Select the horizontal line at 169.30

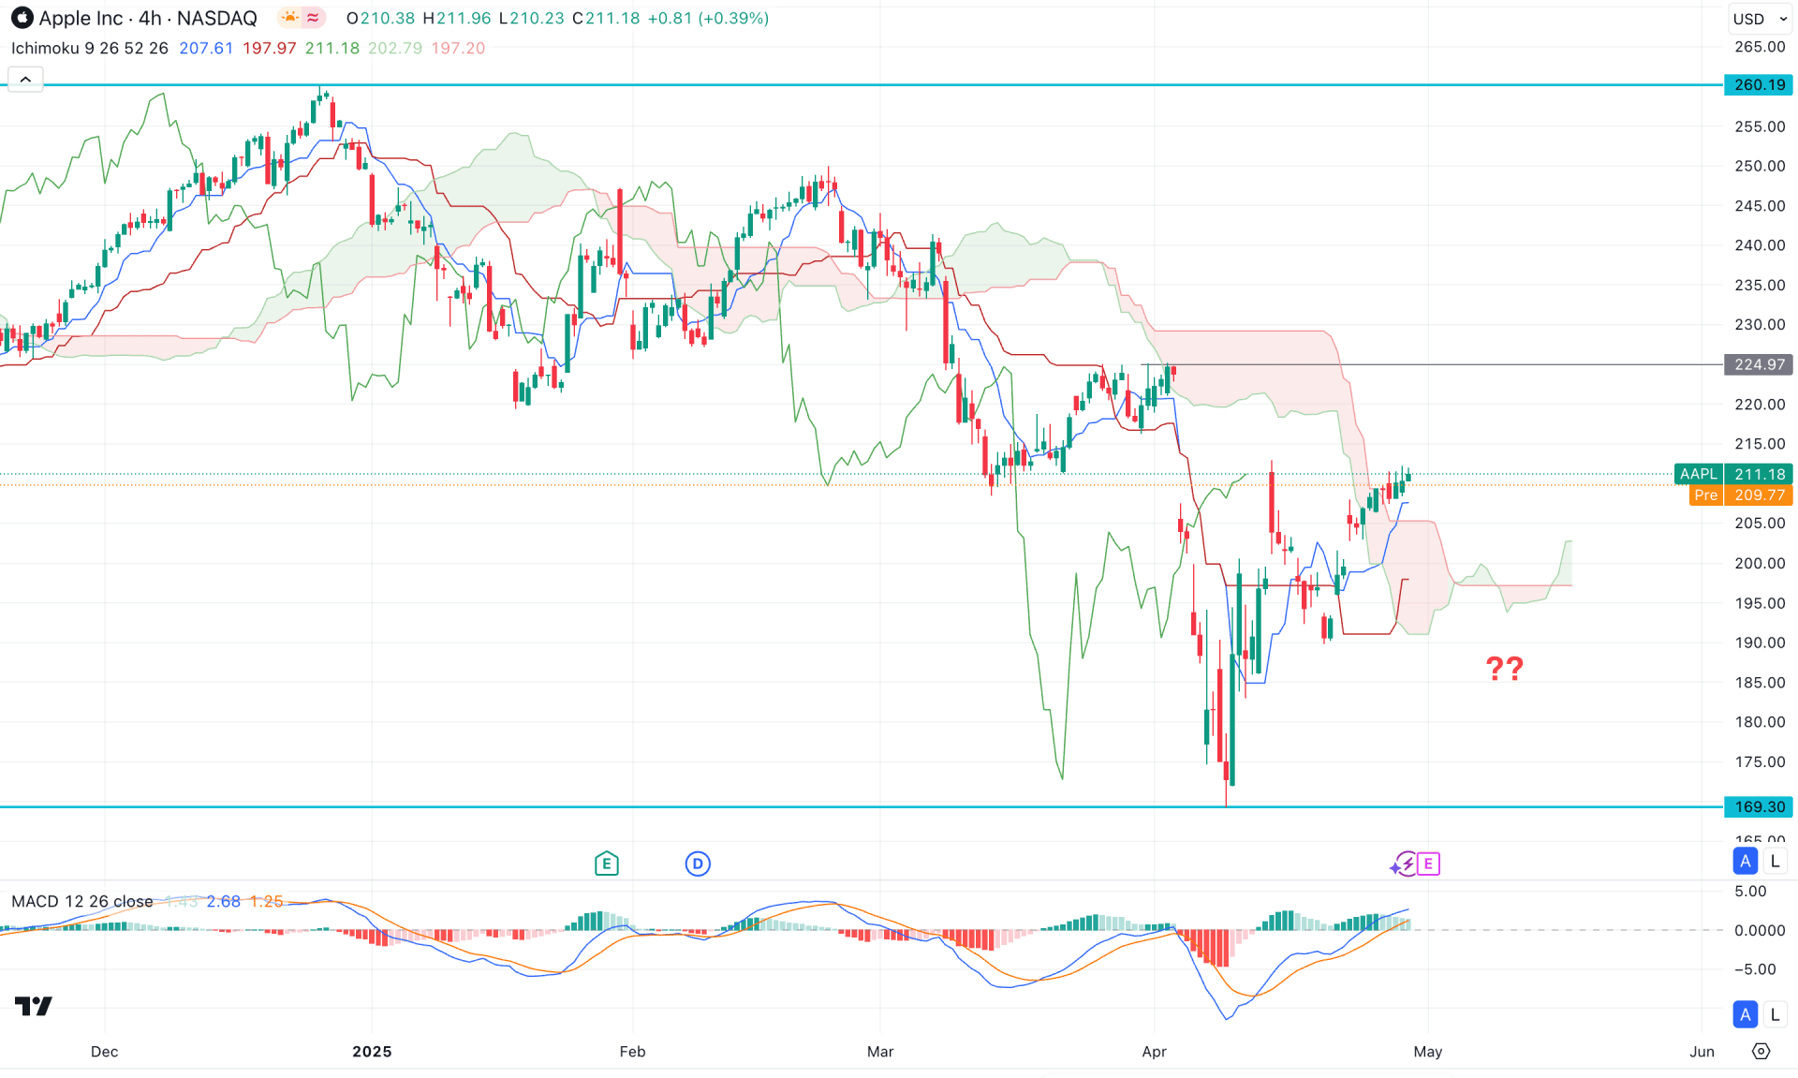coord(862,806)
